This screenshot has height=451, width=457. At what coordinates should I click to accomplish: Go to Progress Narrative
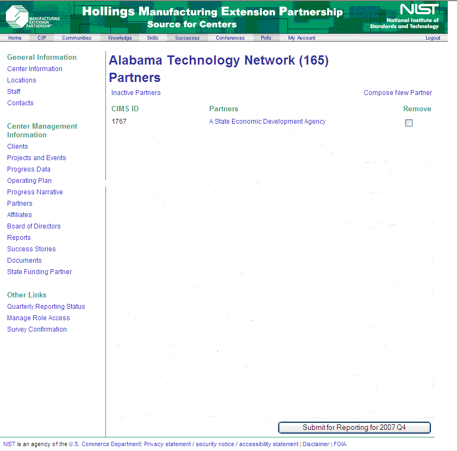click(35, 192)
